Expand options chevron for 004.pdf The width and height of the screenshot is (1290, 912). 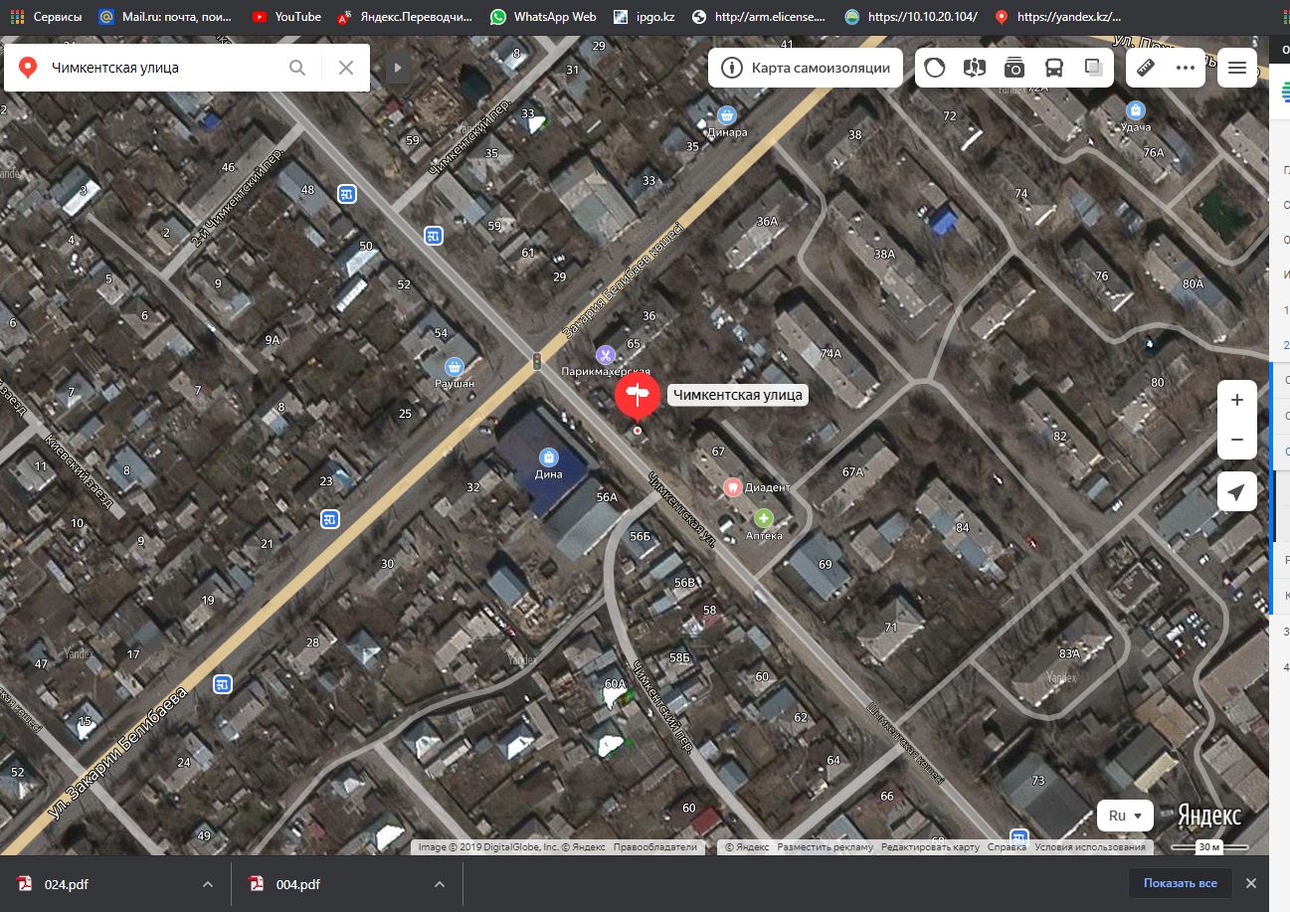[x=440, y=884]
